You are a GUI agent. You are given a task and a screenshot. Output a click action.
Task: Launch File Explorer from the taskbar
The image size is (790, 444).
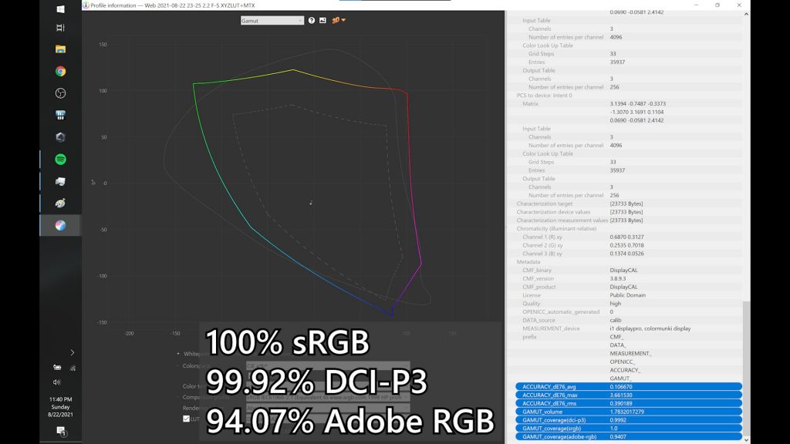[60, 49]
